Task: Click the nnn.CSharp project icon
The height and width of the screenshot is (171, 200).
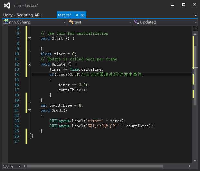Action: (6, 22)
